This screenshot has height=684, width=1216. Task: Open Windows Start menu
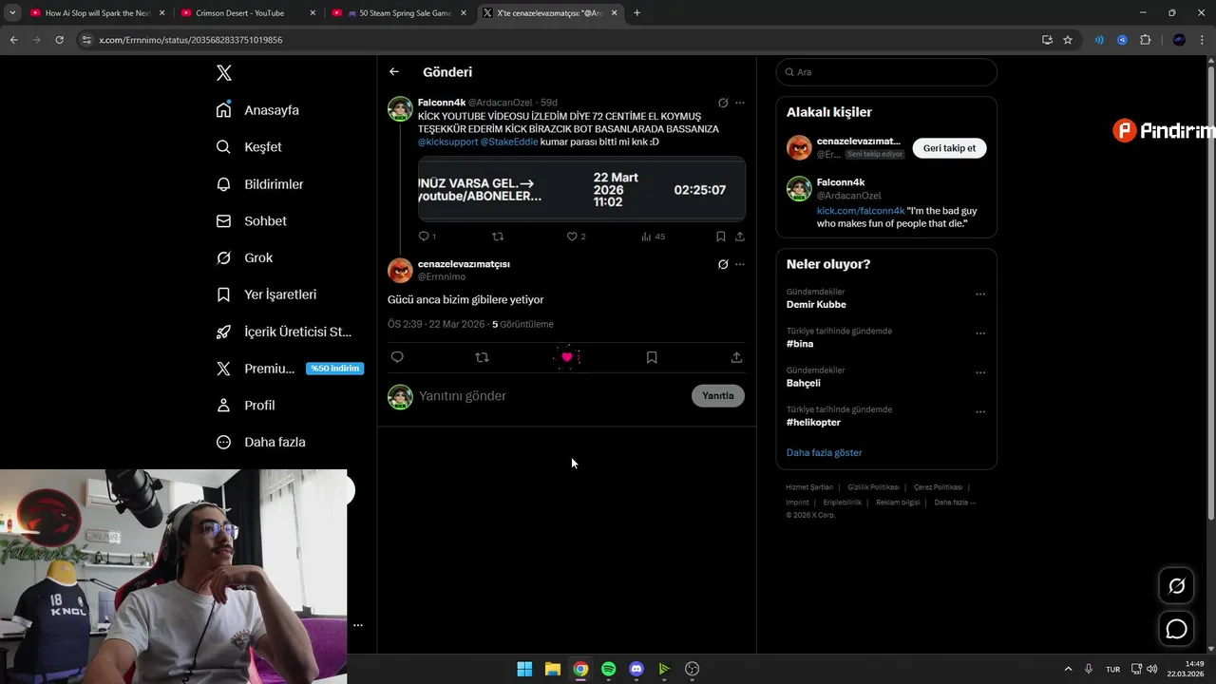point(524,669)
